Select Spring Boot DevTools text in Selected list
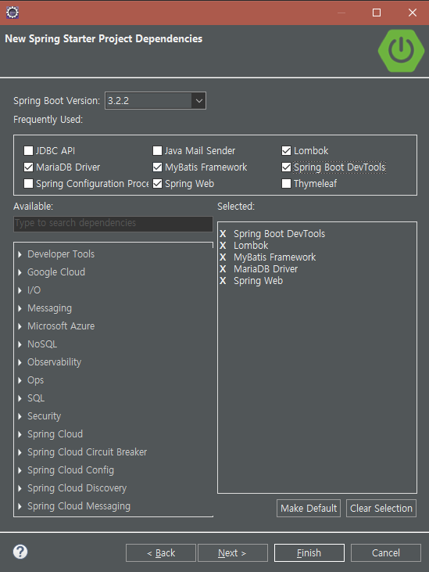The width and height of the screenshot is (429, 572). pyautogui.click(x=279, y=234)
